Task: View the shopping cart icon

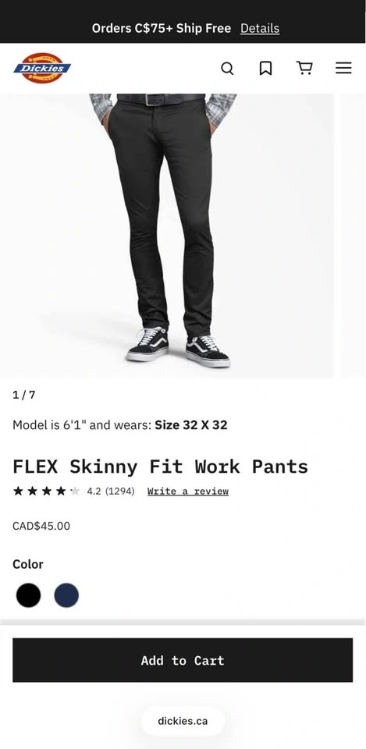Action: [x=304, y=69]
